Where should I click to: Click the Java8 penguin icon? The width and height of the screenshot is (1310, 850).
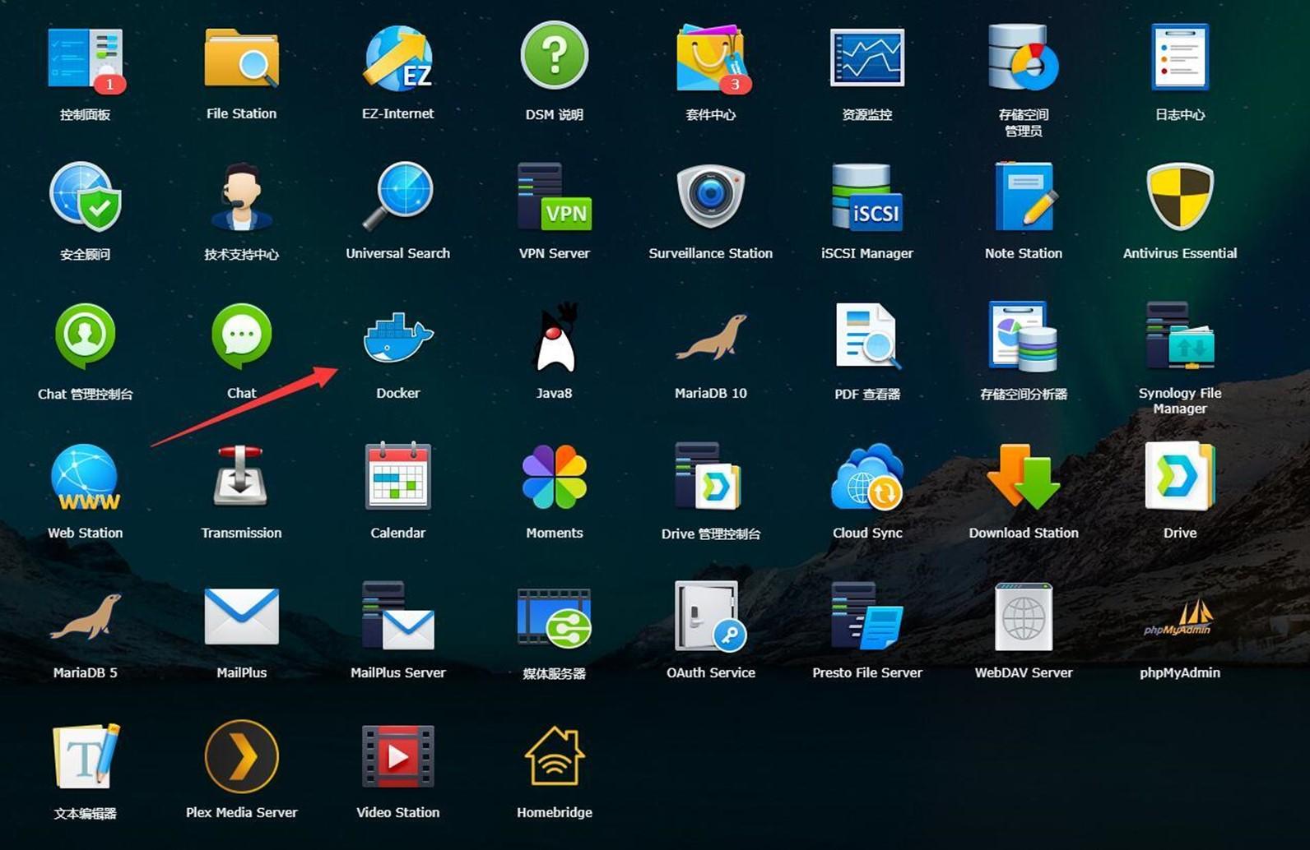554,338
